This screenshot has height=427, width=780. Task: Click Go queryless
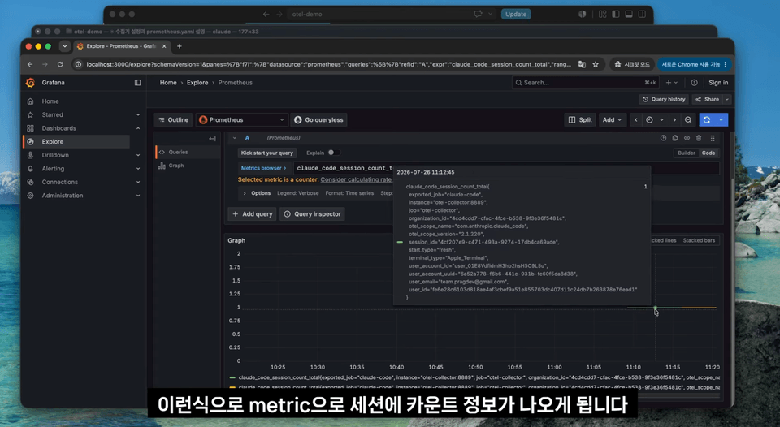[x=318, y=120]
